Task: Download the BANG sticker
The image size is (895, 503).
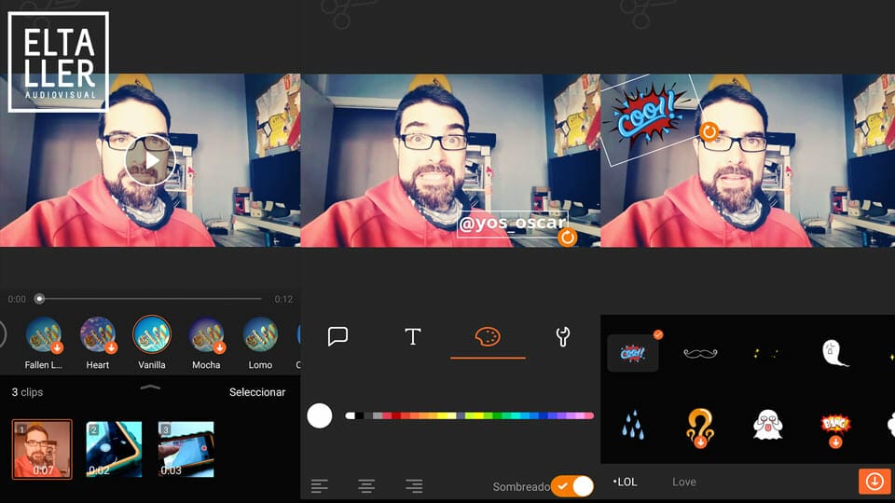Action: (x=835, y=429)
